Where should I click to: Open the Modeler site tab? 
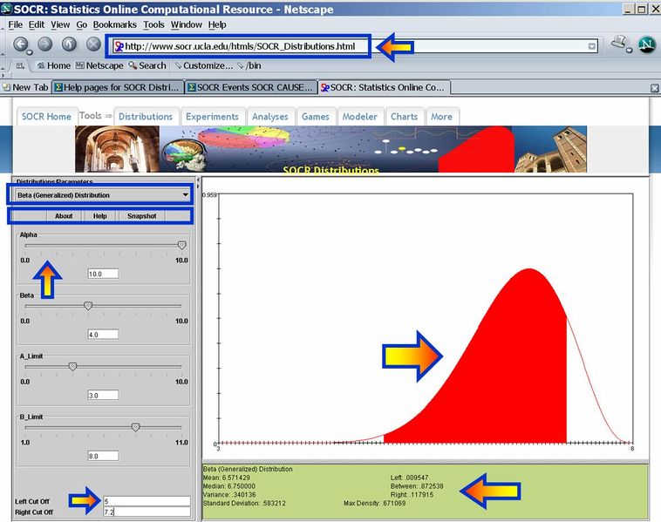[359, 117]
